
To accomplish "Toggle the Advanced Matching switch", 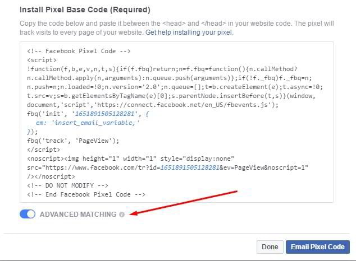I will (28, 214).
